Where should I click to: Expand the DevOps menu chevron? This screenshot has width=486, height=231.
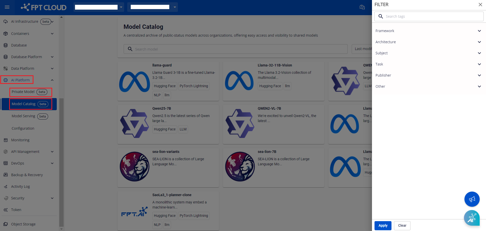click(x=52, y=163)
